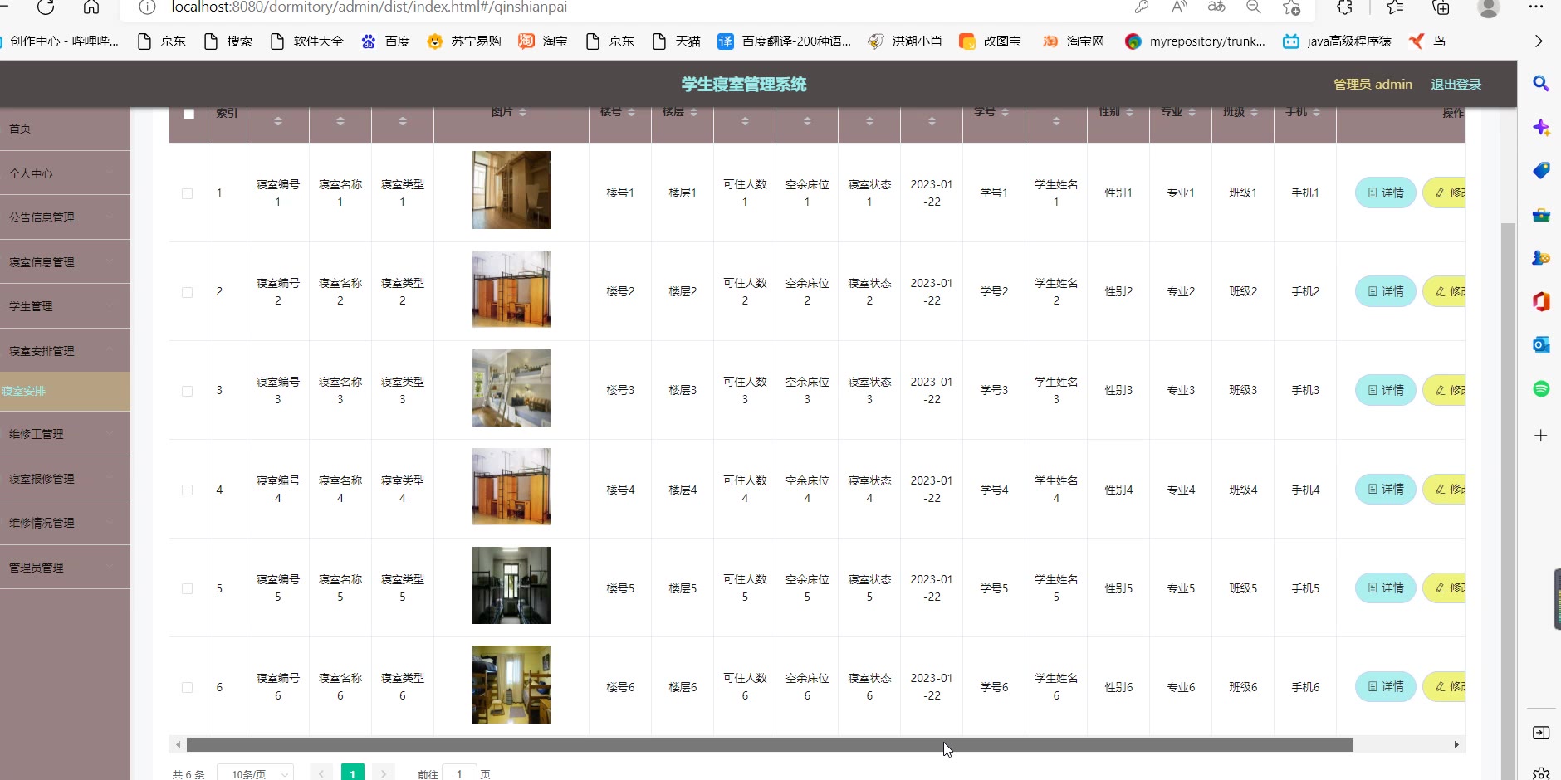Viewport: 1561px width, 780px height.
Task: Expand the 学生管理 sidebar menu
Action: tap(65, 306)
